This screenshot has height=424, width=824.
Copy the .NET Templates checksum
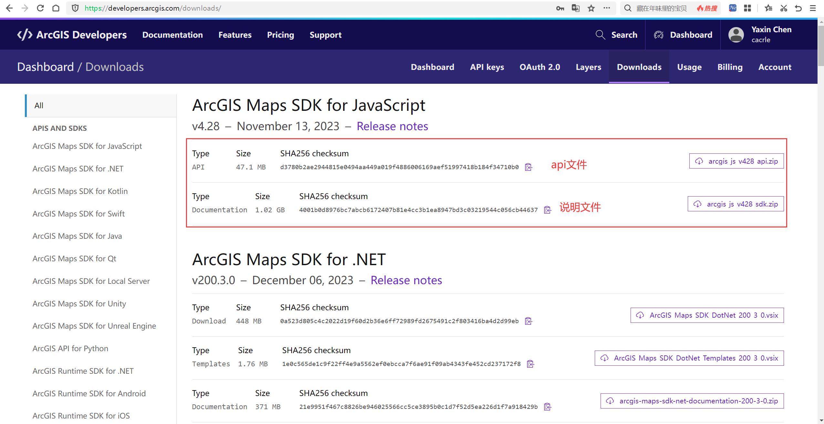(530, 364)
